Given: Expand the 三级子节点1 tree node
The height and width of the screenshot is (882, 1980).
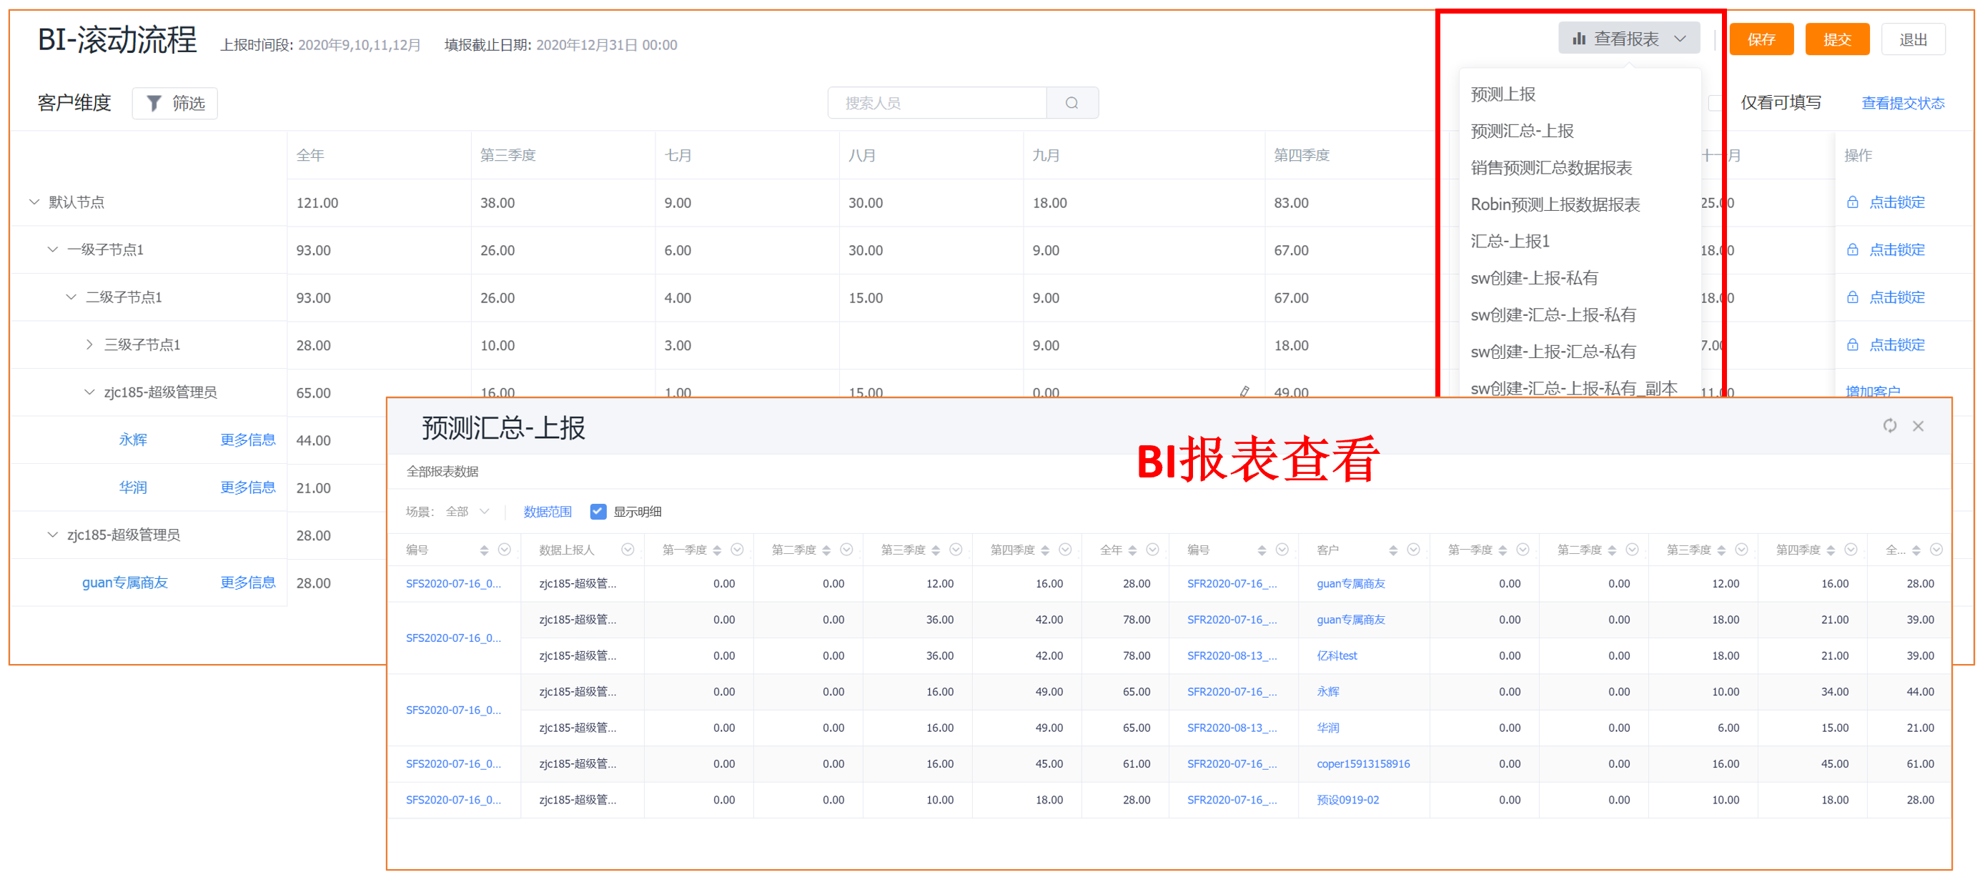Looking at the screenshot, I should tap(89, 345).
